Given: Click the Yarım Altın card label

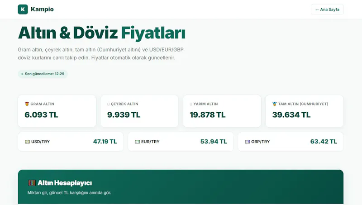Looking at the screenshot, I should (x=205, y=104).
